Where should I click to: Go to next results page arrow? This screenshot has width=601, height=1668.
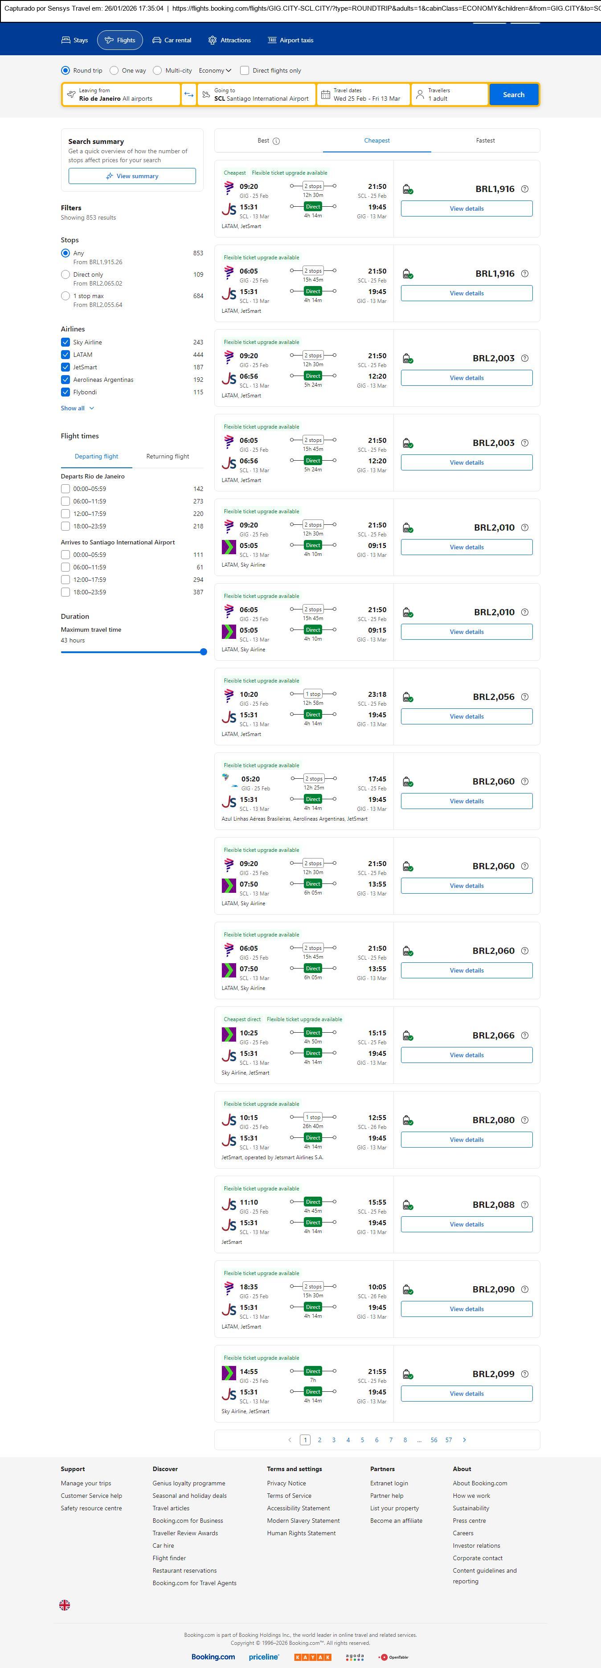click(464, 1439)
